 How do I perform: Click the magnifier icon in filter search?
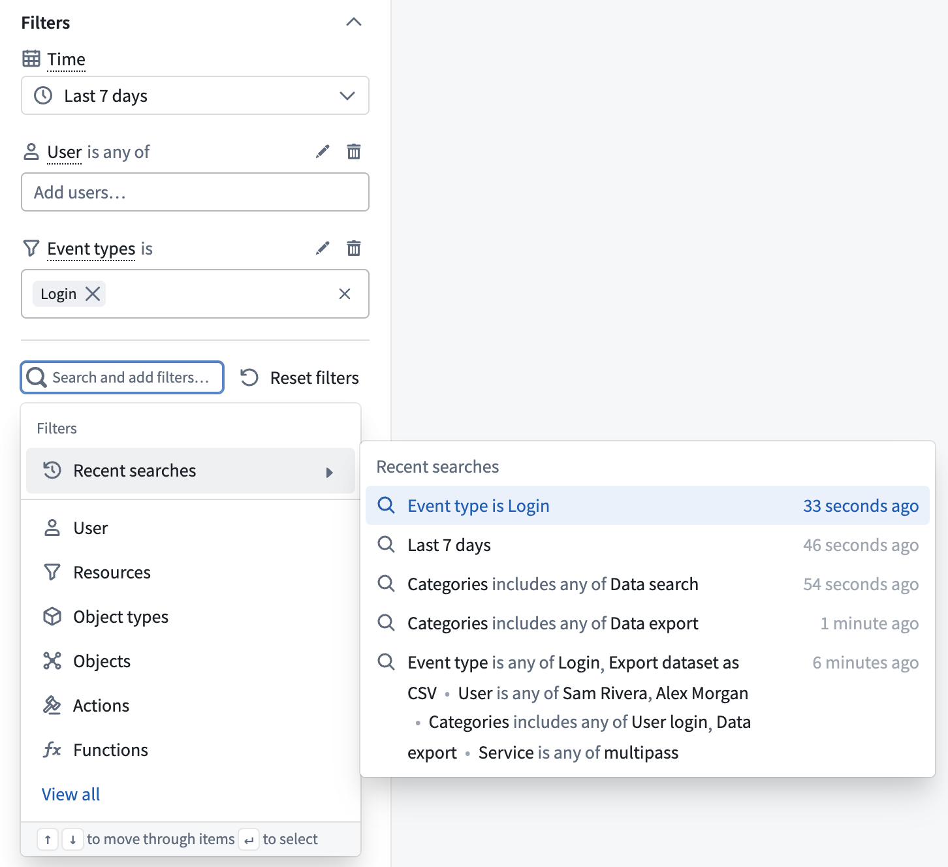tap(37, 377)
